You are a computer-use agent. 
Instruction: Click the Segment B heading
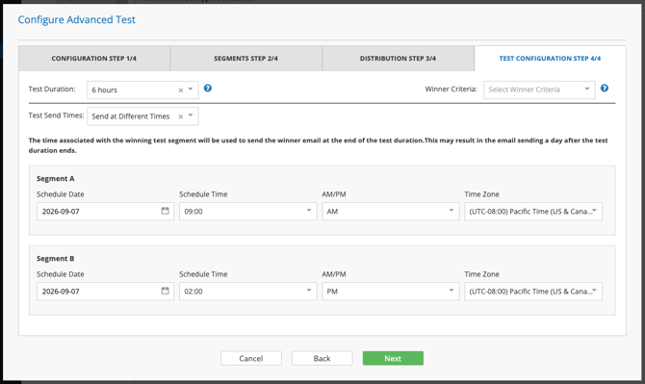click(x=56, y=258)
